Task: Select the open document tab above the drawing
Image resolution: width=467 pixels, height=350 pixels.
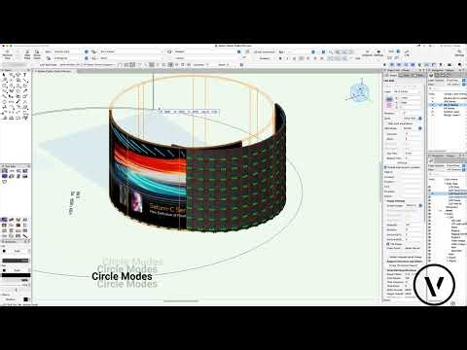Action: coord(54,71)
